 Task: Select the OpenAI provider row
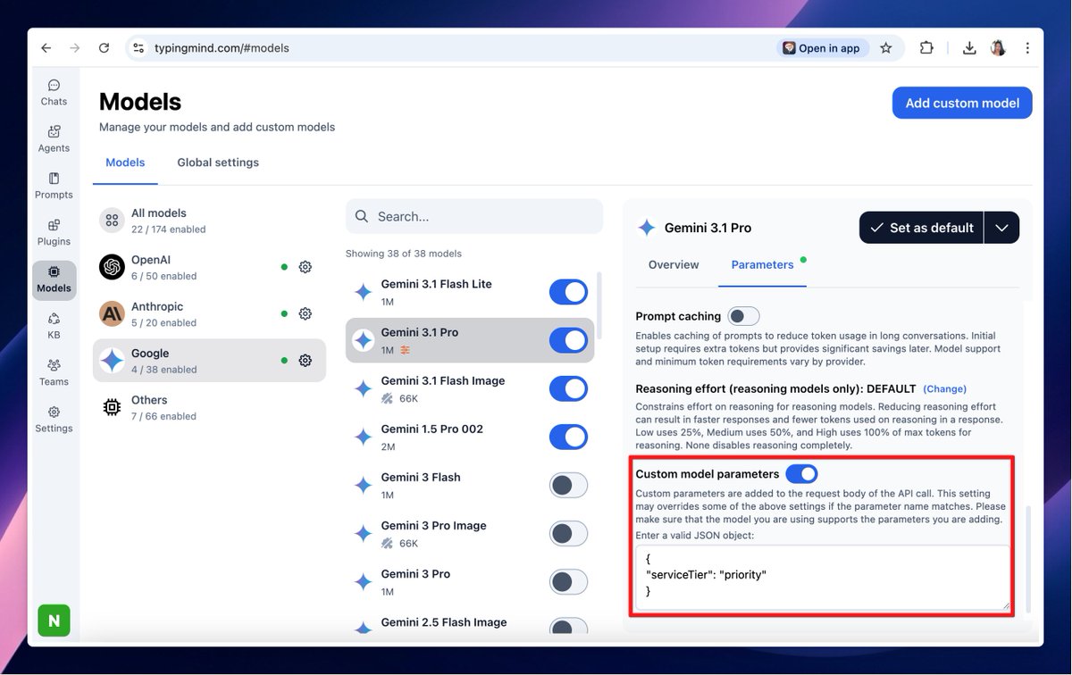click(209, 267)
